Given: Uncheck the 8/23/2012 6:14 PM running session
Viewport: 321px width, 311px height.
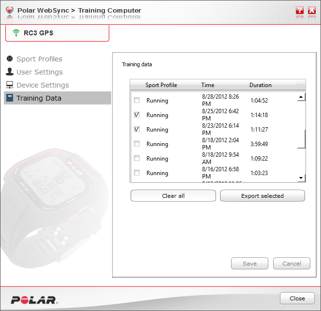Looking at the screenshot, I should click(x=137, y=129).
